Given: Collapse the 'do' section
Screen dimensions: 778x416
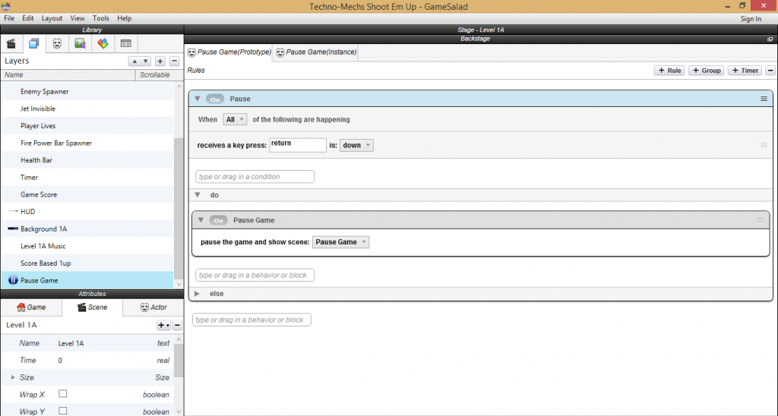Looking at the screenshot, I should (x=198, y=195).
